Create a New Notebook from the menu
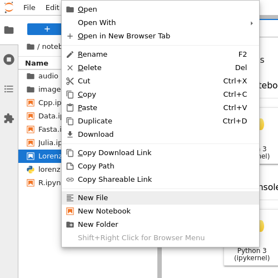This screenshot has width=278, height=278. click(160, 211)
